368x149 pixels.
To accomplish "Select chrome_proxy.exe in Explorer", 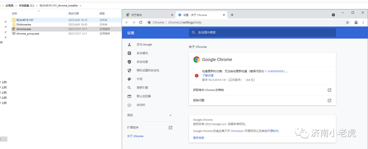I will (28, 34).
